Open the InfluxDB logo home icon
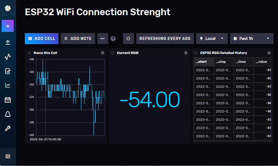The width and height of the screenshot is (278, 166). coord(8,8)
